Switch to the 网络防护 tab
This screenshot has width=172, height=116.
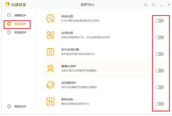(x=20, y=32)
